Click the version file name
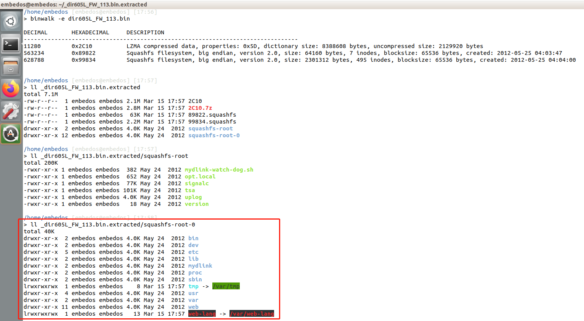The image size is (584, 321). click(197, 204)
